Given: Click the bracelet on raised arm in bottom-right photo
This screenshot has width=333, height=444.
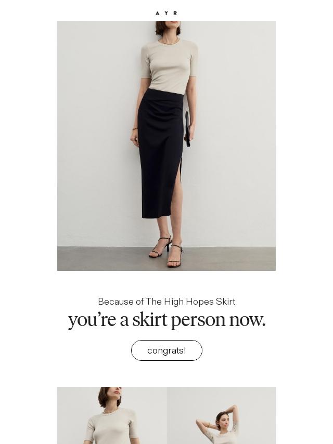Looking at the screenshot, I should [x=210, y=425].
